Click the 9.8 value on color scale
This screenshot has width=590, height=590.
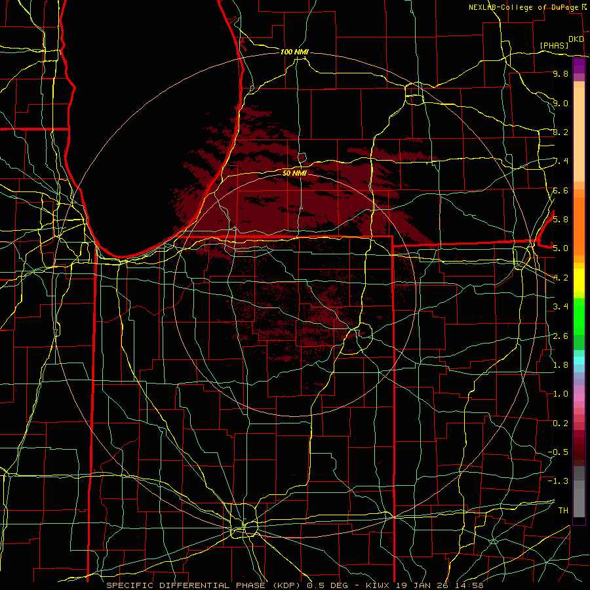click(x=560, y=74)
